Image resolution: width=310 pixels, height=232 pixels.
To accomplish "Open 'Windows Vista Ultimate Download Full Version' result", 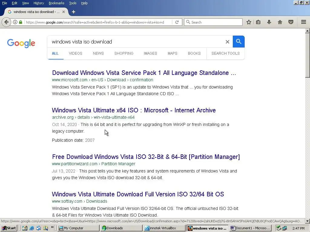I will pos(138,194).
